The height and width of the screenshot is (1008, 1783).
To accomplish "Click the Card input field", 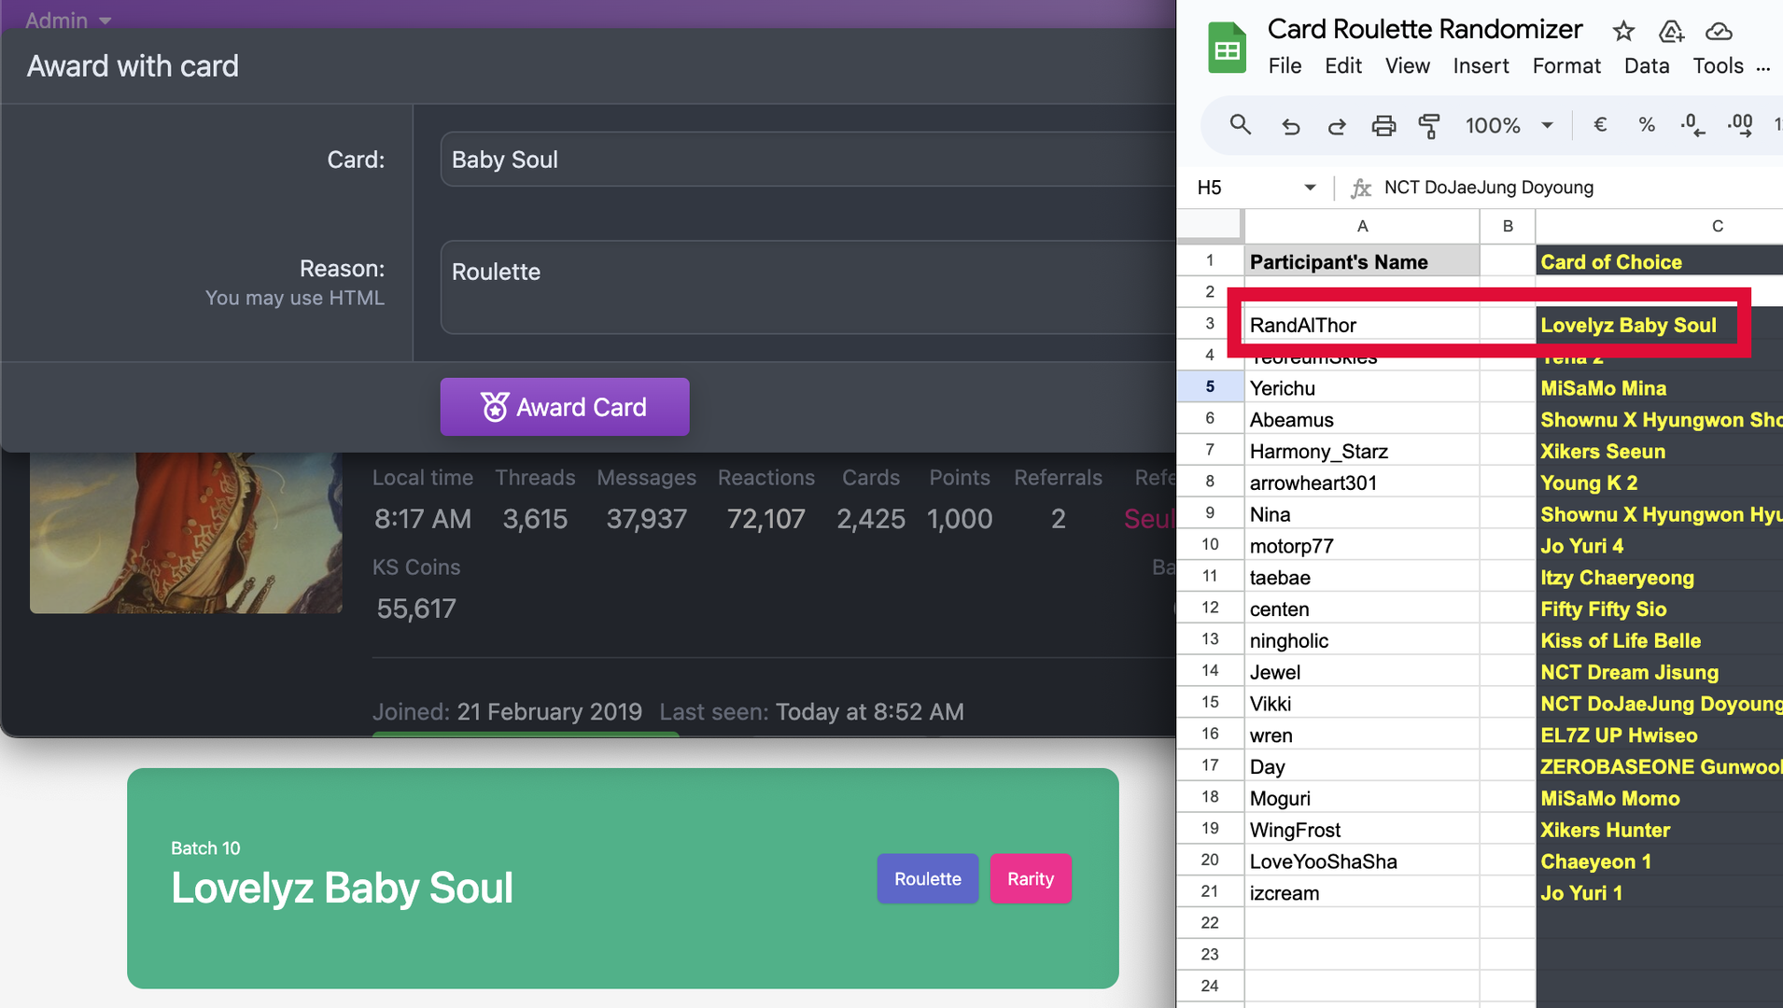I will [x=807, y=160].
